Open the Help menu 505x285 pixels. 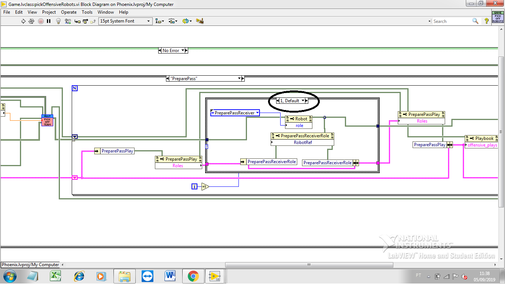123,12
